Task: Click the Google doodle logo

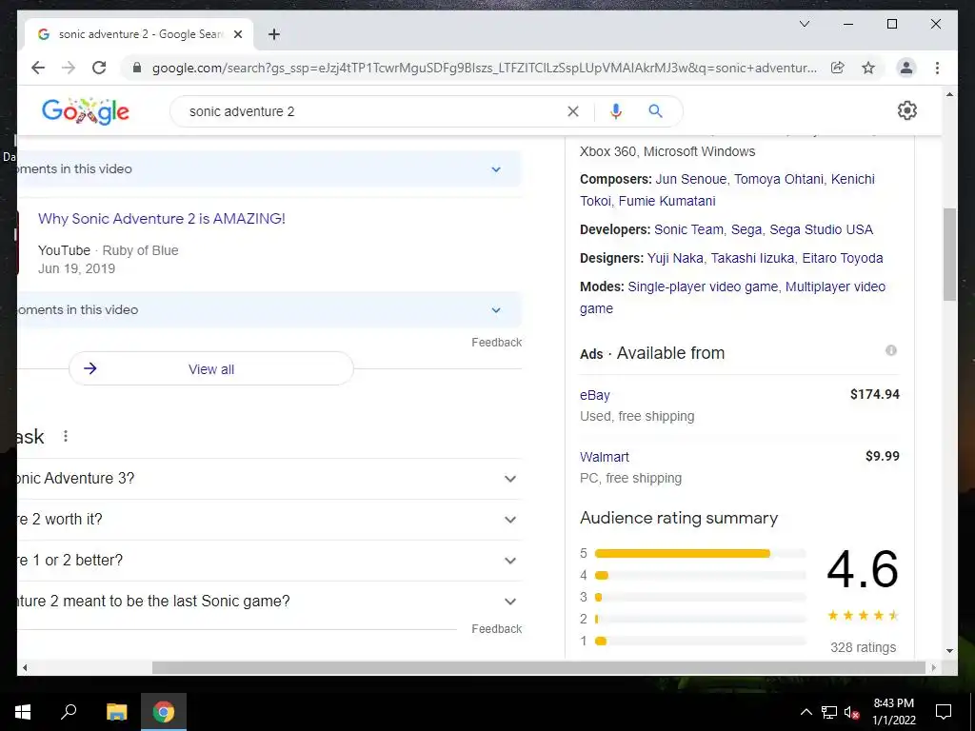Action: tap(85, 111)
